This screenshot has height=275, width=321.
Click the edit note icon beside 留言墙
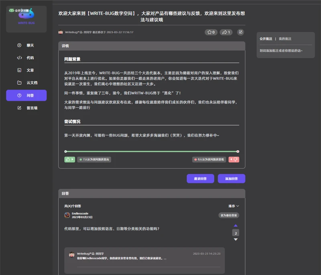(x=19, y=108)
